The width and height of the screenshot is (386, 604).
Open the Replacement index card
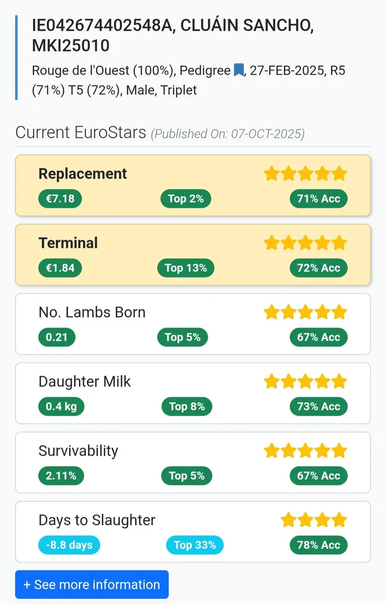coord(193,185)
